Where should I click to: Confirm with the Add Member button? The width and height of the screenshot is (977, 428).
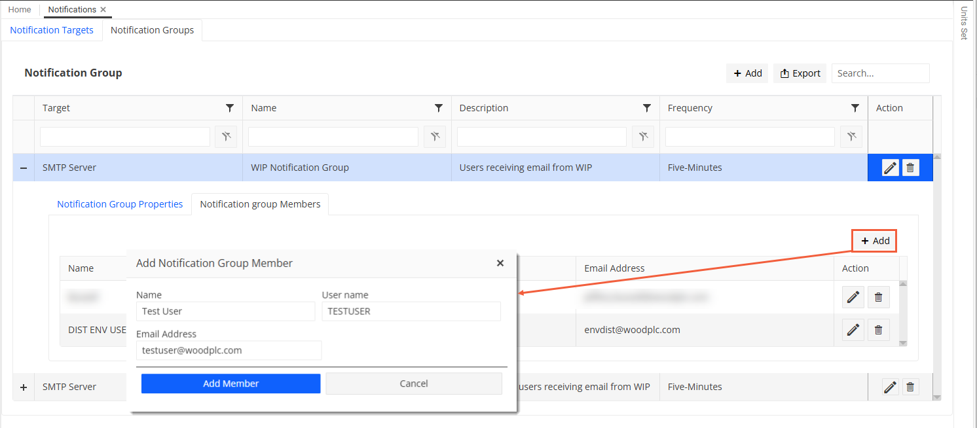pos(231,383)
